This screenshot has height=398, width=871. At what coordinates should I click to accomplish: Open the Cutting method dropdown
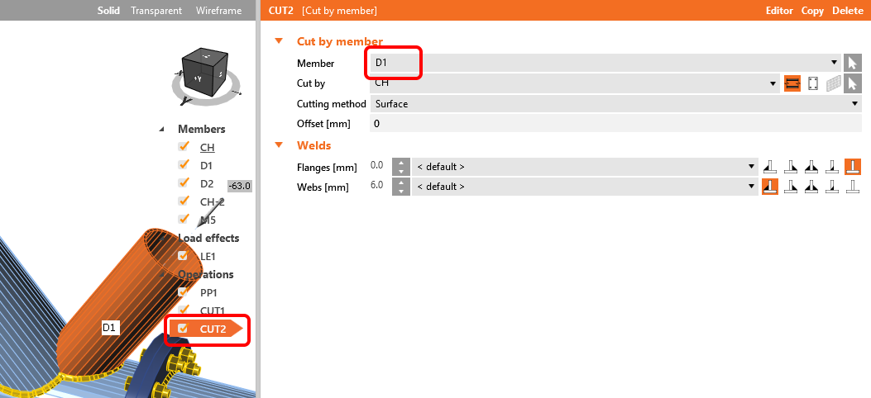click(x=615, y=104)
